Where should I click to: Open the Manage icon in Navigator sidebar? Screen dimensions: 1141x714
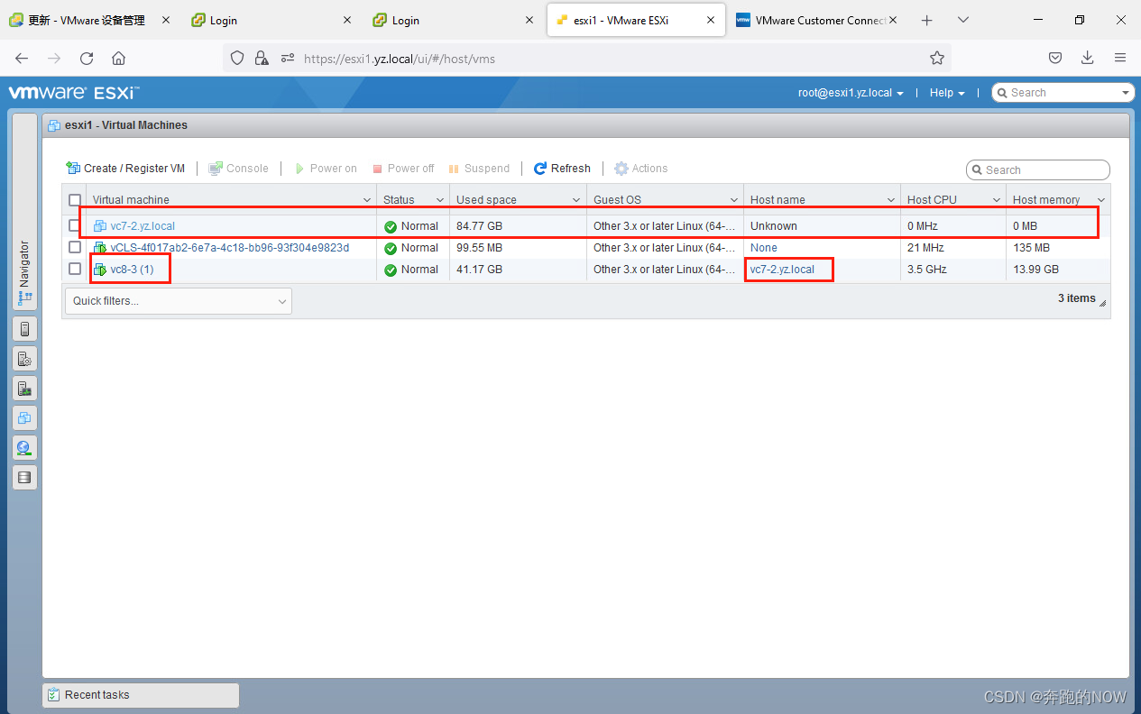tap(24, 359)
